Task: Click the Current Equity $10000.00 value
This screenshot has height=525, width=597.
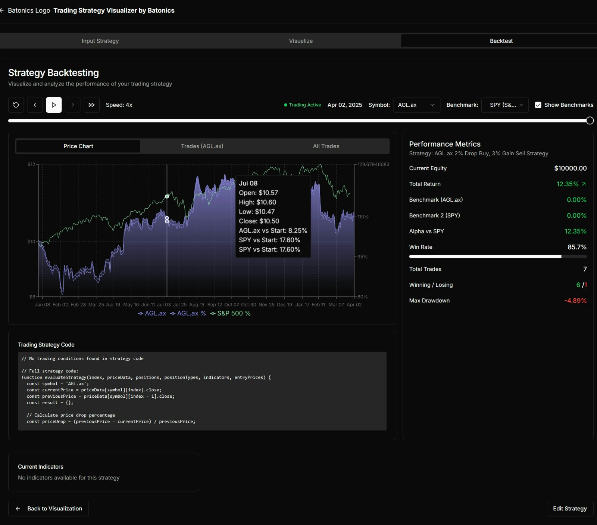Action: [x=570, y=168]
